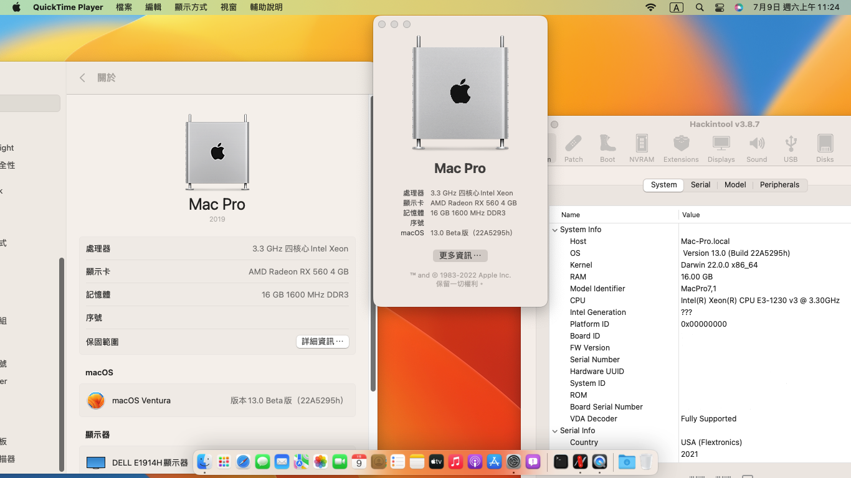Collapse the System Info group in Hackintool

554,230
